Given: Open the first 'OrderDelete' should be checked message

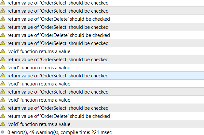Looking at the screenshot, I should pos(59,19).
